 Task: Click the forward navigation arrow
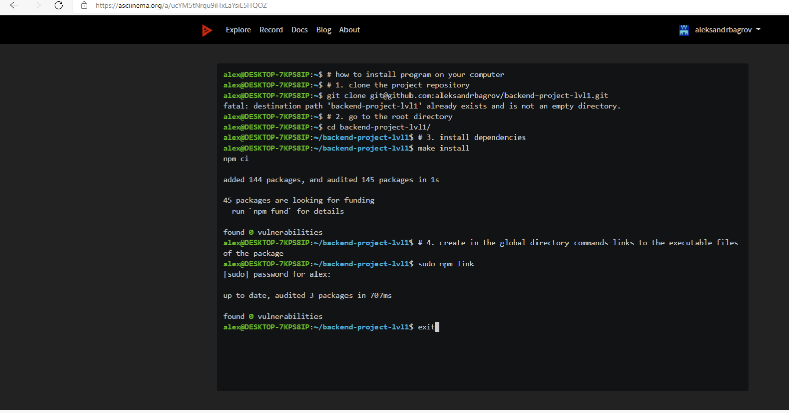click(x=35, y=6)
